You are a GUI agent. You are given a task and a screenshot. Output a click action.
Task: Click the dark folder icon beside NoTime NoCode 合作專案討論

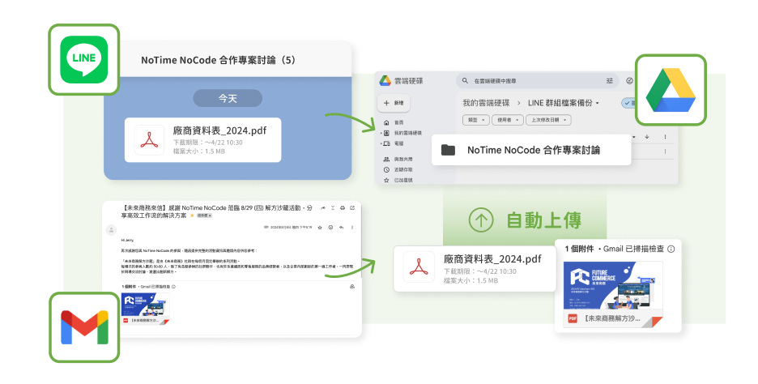[x=448, y=150]
